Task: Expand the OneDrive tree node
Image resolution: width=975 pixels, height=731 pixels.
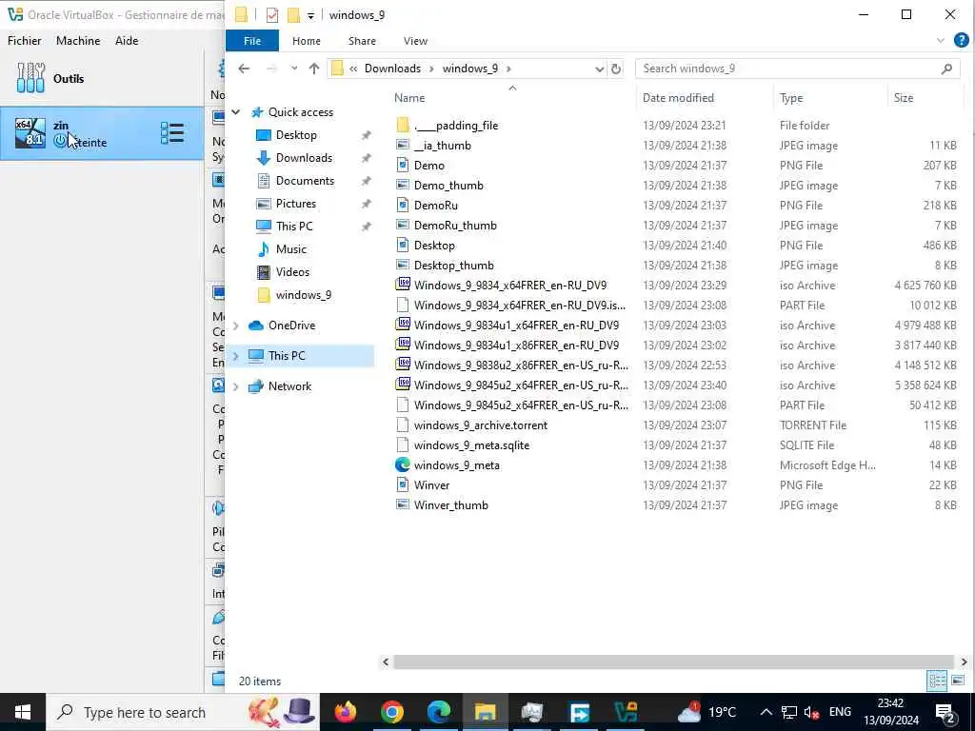Action: (236, 326)
